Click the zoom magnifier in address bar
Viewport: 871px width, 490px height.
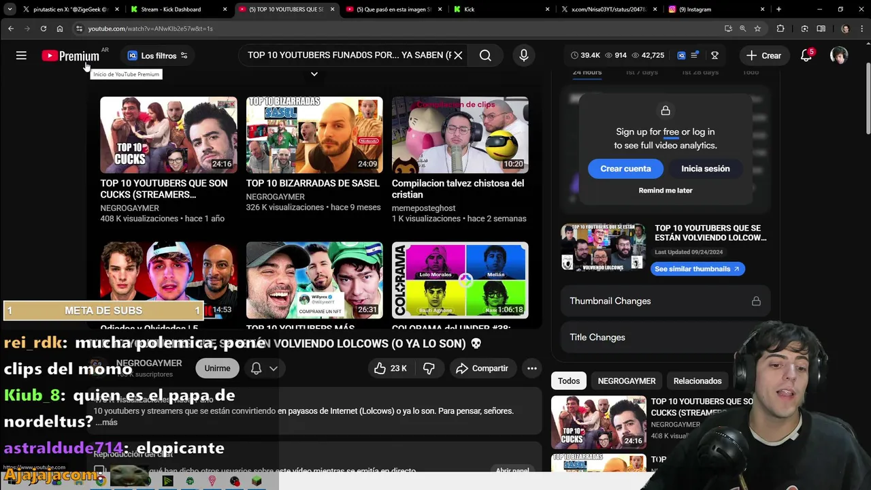742,29
